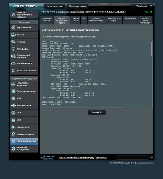Open firmware version link 3.0.0.6.102_39254
This screenshot has height=179, width=163.
[x=116, y=12]
